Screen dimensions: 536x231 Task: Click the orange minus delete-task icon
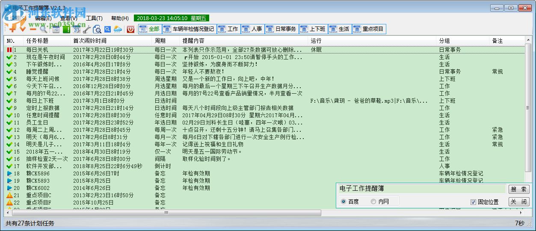coord(33,30)
